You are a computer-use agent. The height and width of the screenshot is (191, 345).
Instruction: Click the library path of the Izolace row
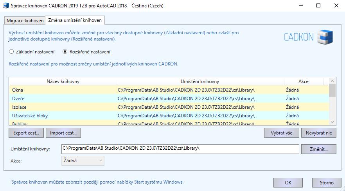click(186, 107)
